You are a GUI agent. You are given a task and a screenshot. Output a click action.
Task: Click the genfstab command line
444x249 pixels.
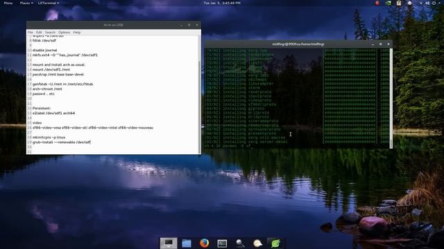62,84
